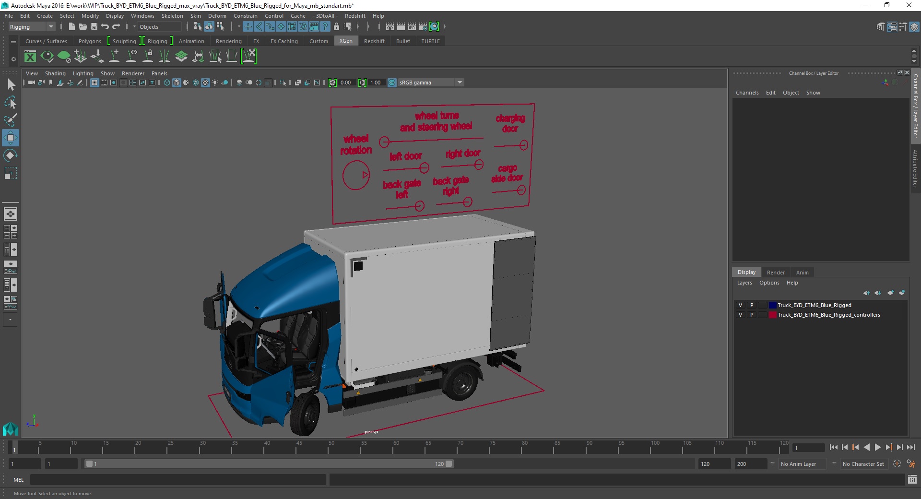This screenshot has height=499, width=921.
Task: Open a scene with folder icon
Action: [x=83, y=27]
